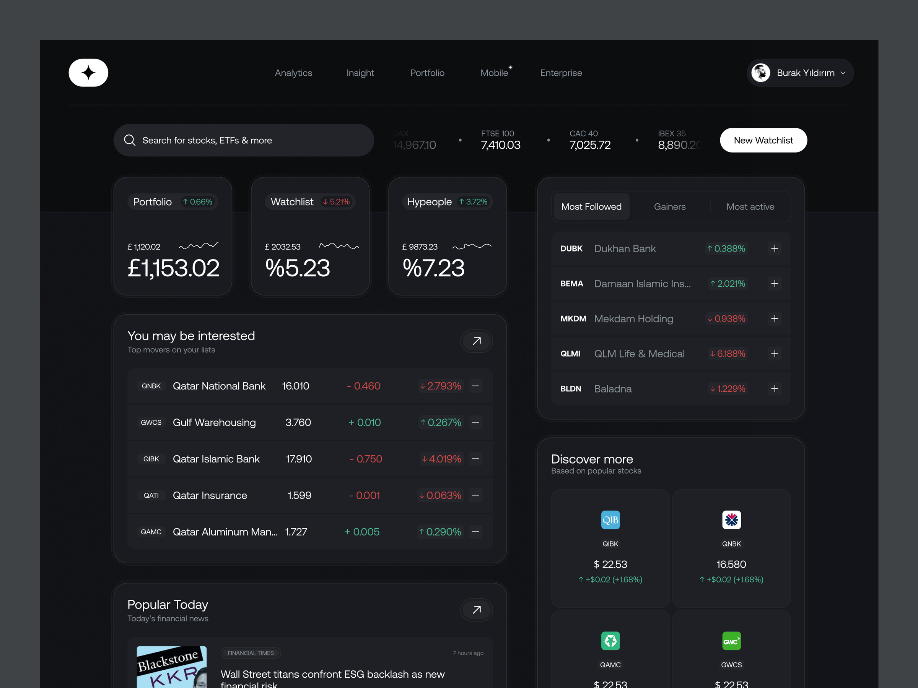Click the QIBK discover stock icon
Screen dimensions: 918x688
[x=609, y=519]
